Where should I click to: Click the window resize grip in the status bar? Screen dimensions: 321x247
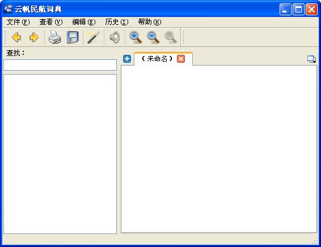point(315,241)
